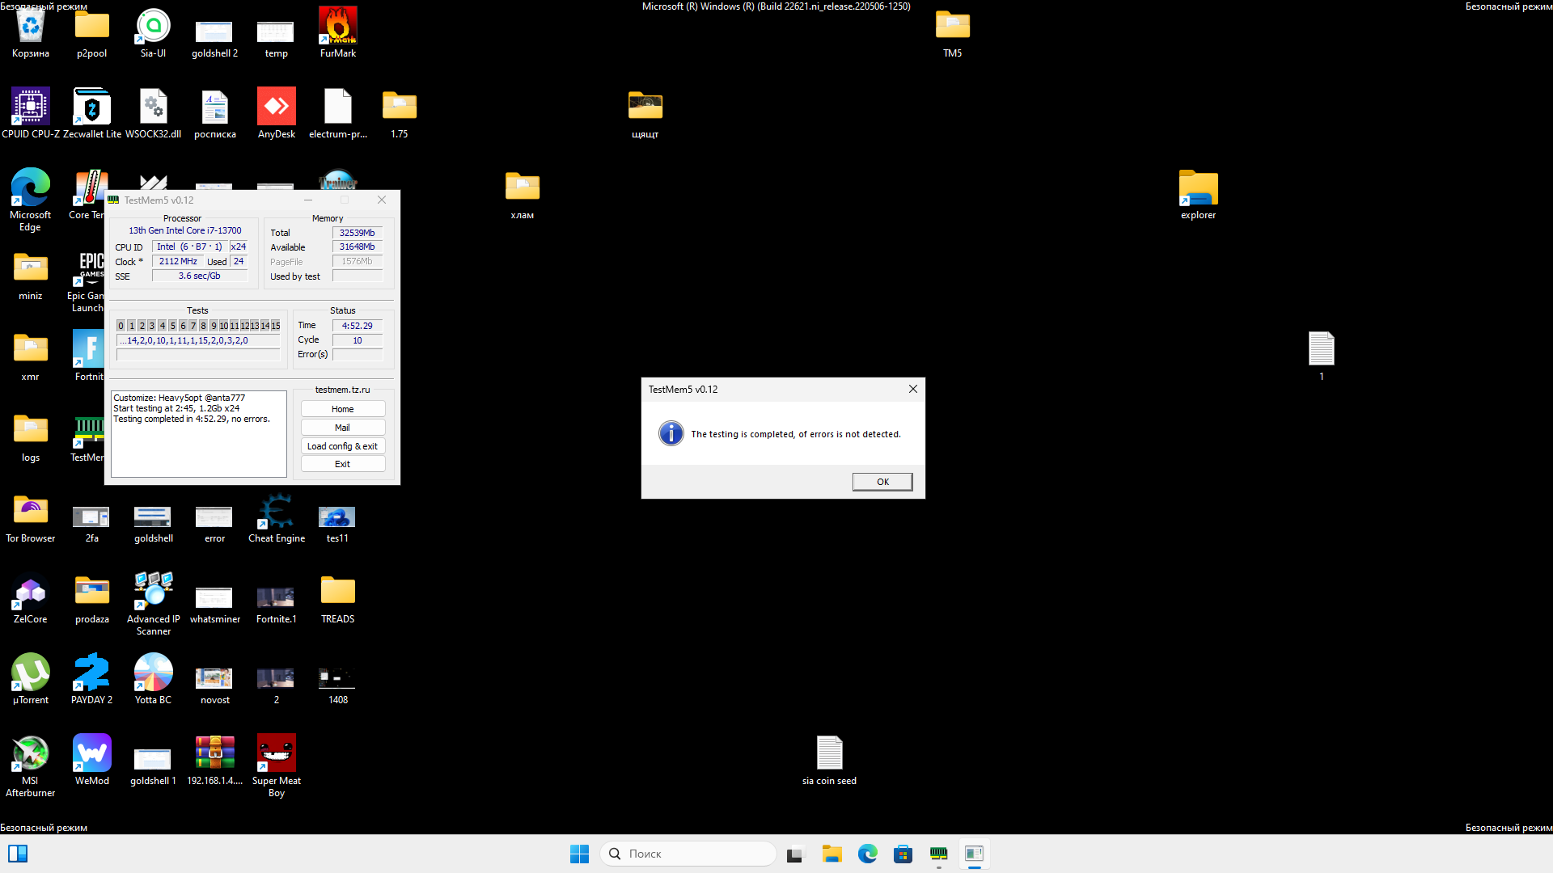Open CPUID CPU-Z desktop shortcut
This screenshot has height=873, width=1553.
click(x=30, y=108)
